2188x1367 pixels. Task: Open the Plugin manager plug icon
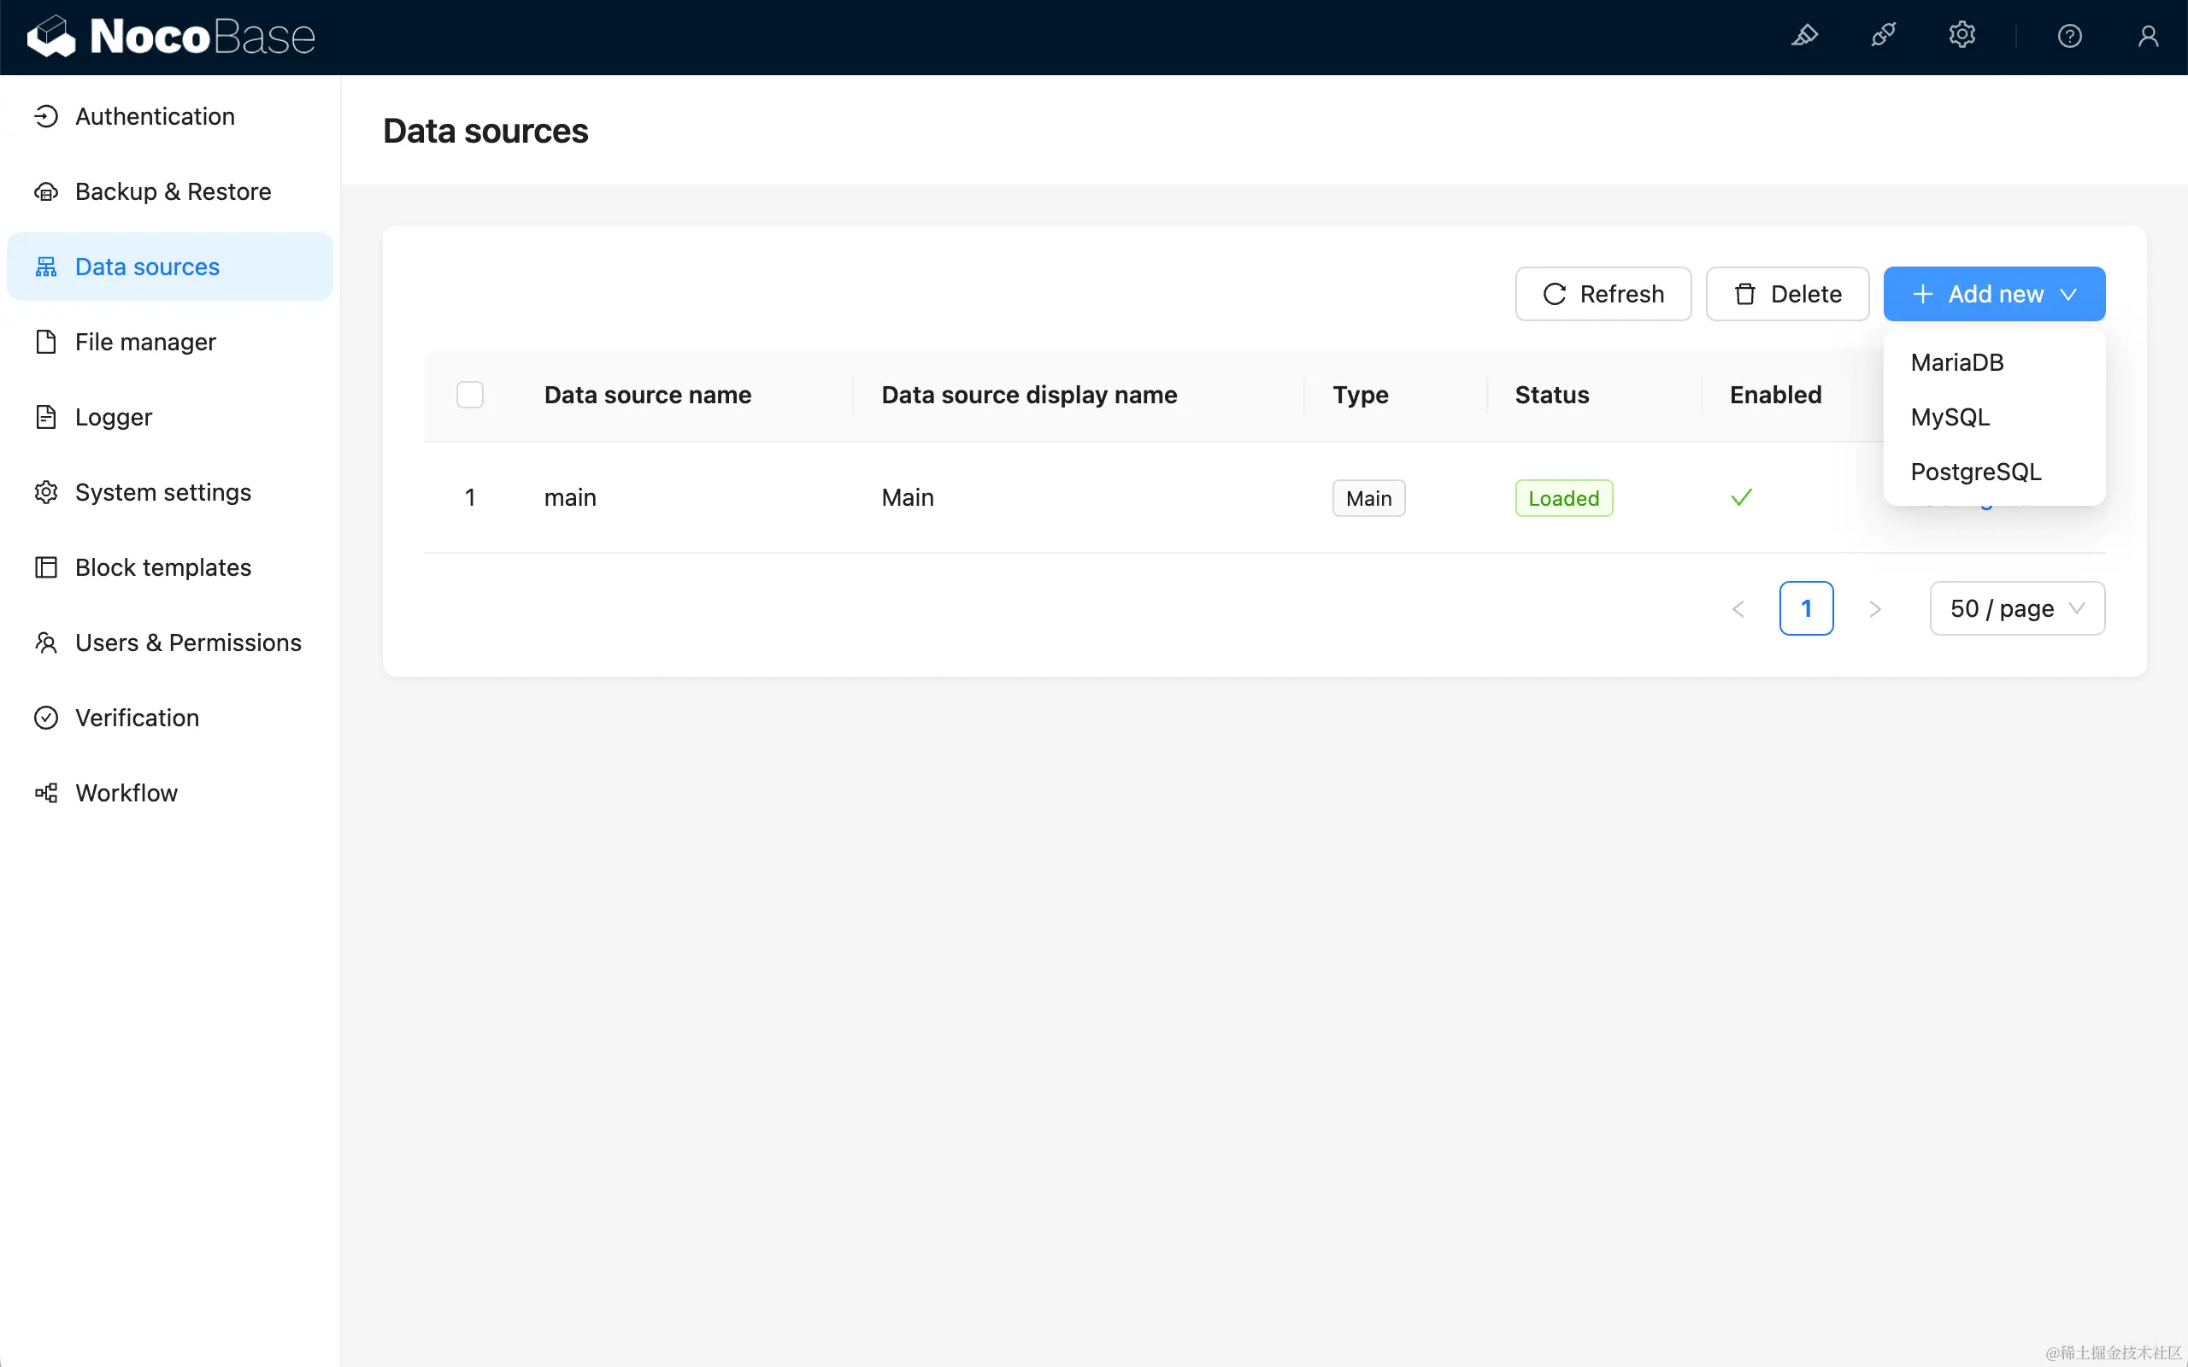coord(1884,36)
